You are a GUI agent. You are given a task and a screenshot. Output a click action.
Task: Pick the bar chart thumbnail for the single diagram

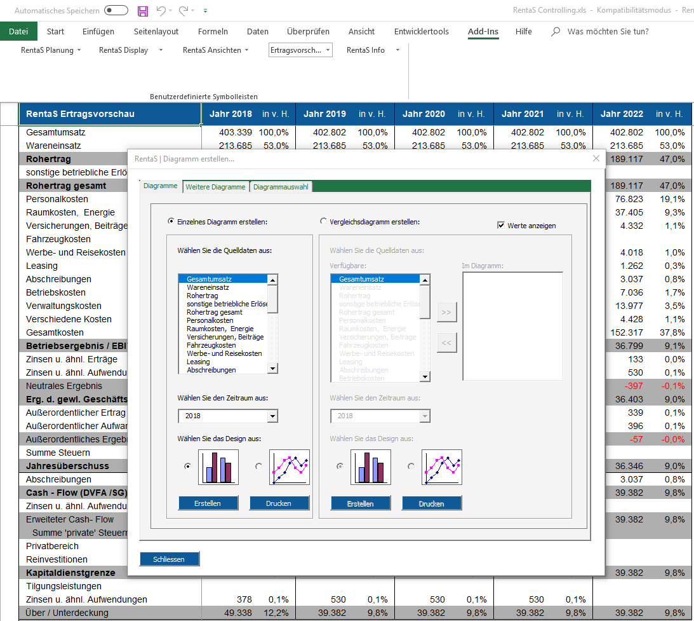[x=218, y=467]
